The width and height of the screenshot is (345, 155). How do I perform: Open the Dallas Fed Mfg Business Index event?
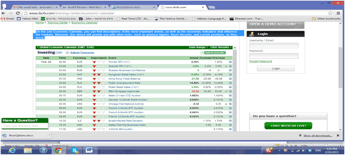click(x=127, y=125)
